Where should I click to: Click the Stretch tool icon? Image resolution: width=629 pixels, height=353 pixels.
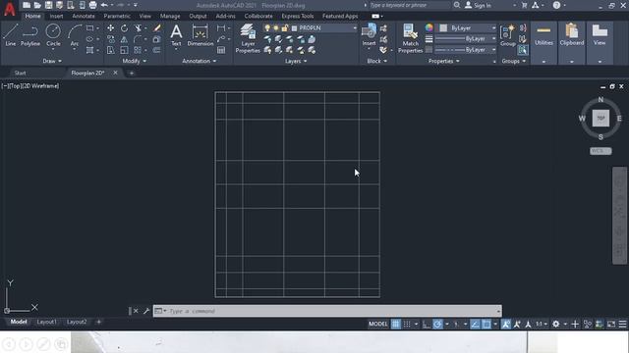[x=110, y=50]
